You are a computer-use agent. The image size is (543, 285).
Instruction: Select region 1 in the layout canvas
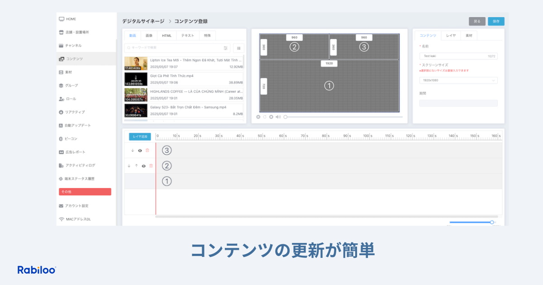pos(329,85)
